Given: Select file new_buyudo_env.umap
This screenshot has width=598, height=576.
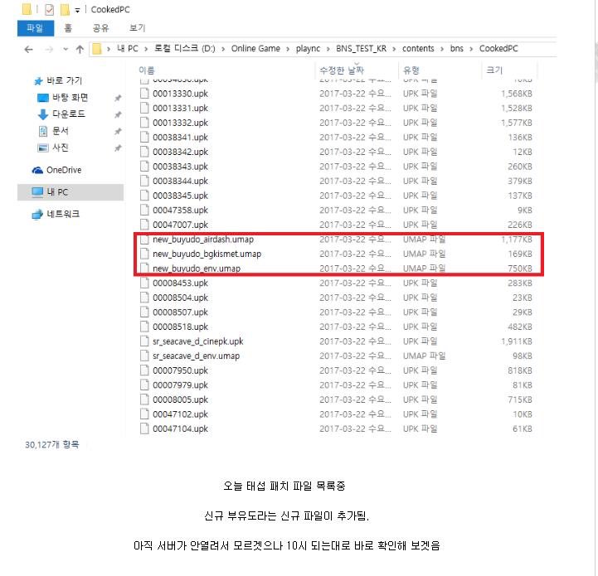Looking at the screenshot, I should (x=197, y=269).
